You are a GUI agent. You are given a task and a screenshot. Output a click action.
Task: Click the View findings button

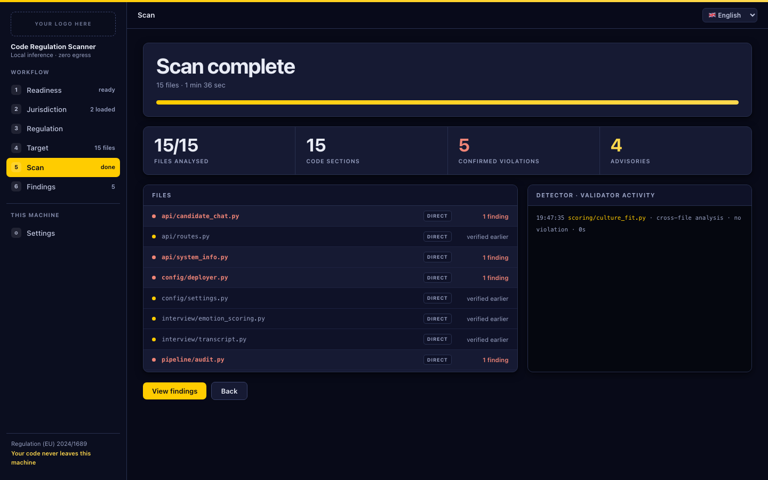[x=174, y=391]
